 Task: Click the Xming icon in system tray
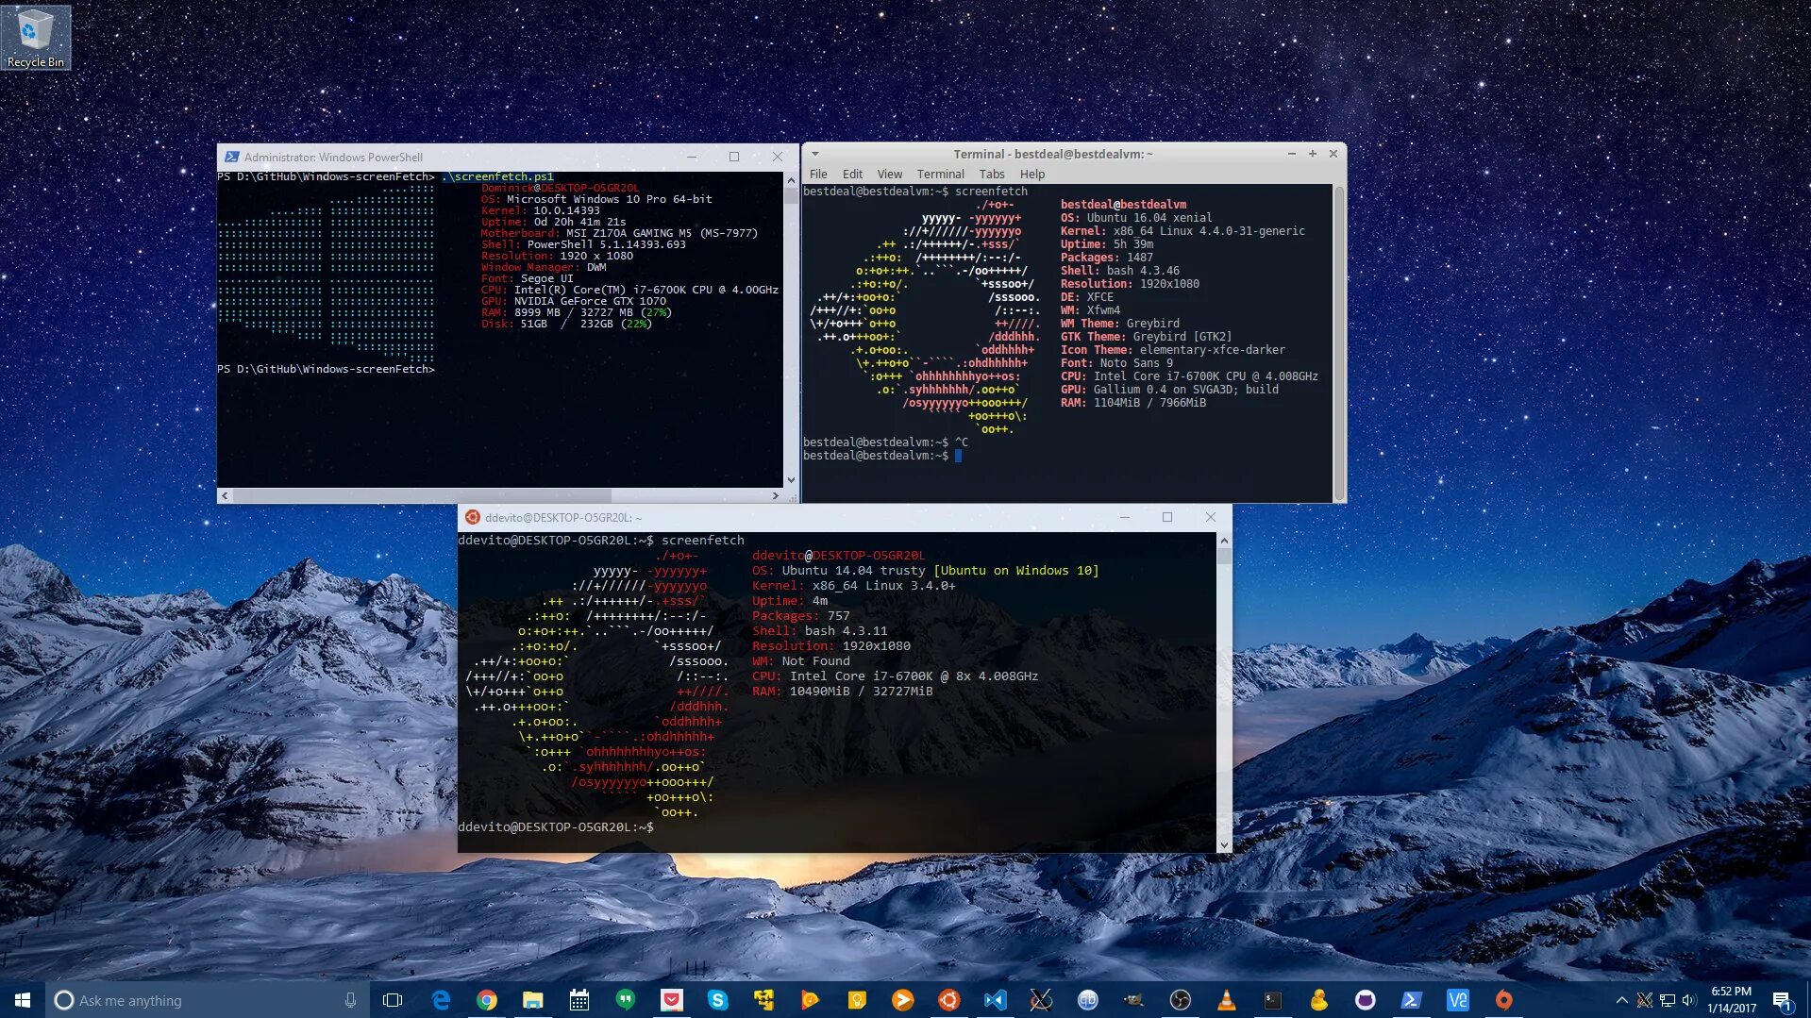tap(1645, 1000)
